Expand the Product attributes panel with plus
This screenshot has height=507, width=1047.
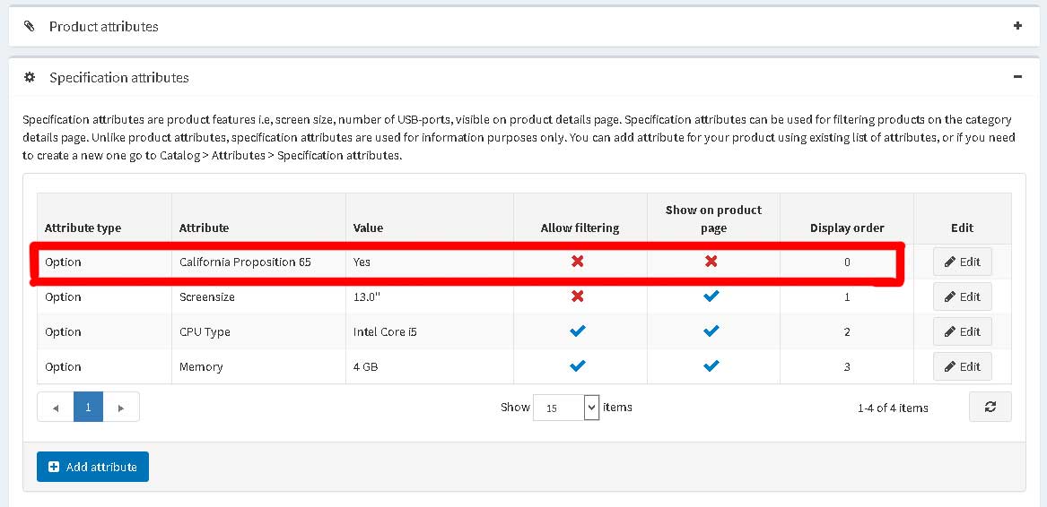[x=1017, y=26]
